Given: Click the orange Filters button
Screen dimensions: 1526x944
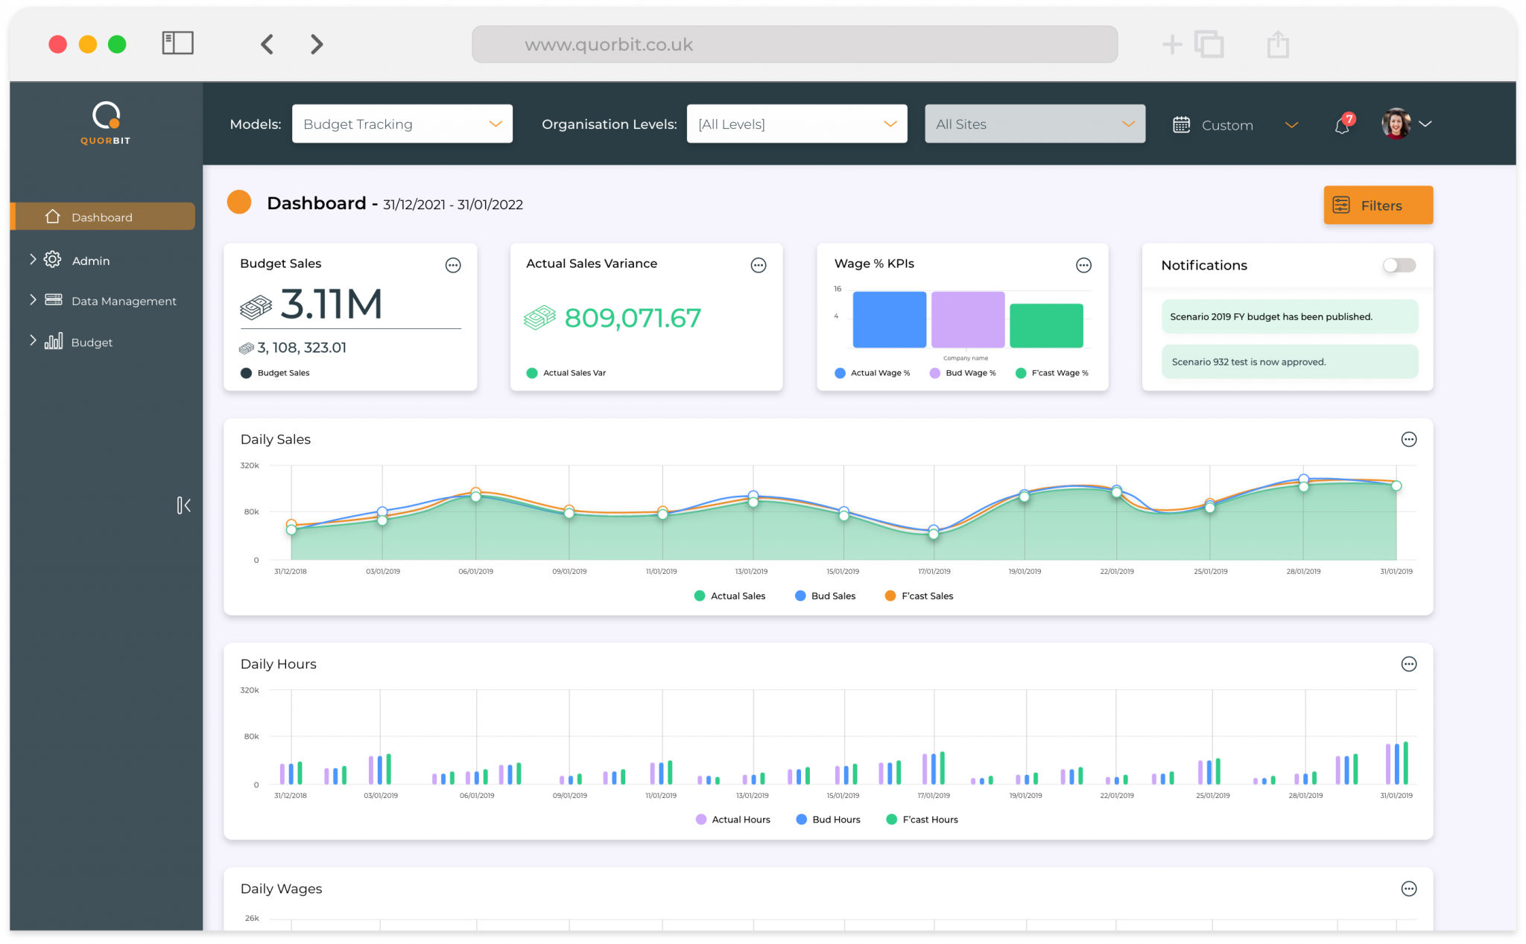Looking at the screenshot, I should pos(1378,205).
